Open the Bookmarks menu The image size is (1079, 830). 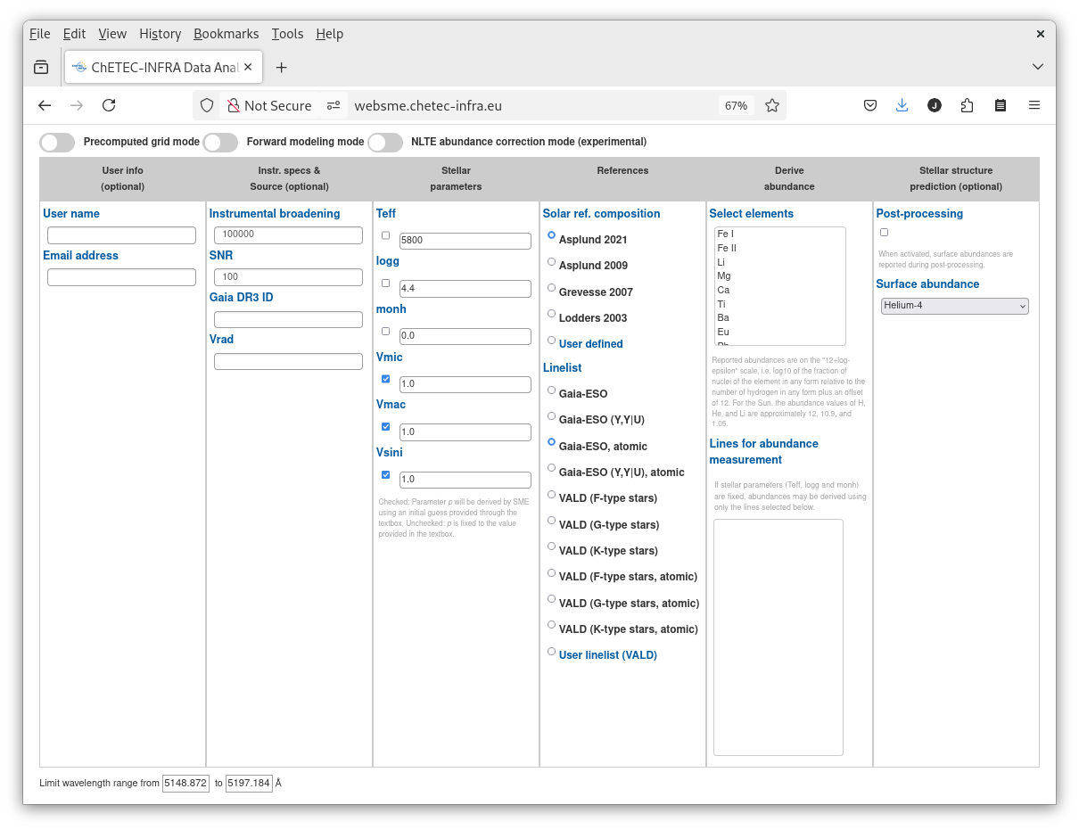tap(226, 34)
